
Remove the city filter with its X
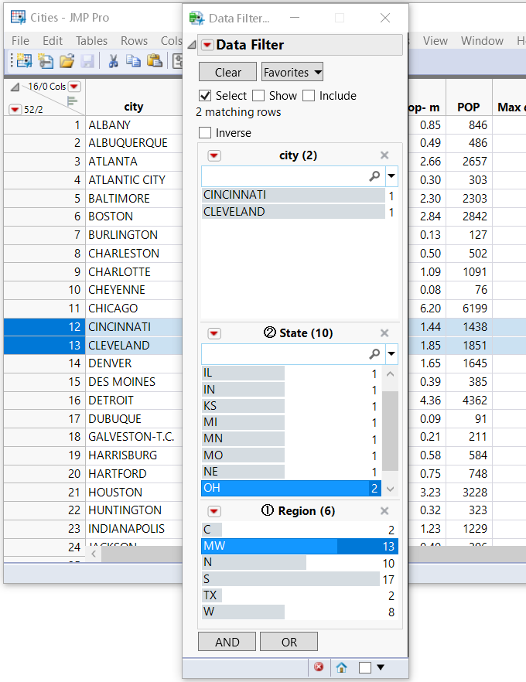tap(384, 155)
